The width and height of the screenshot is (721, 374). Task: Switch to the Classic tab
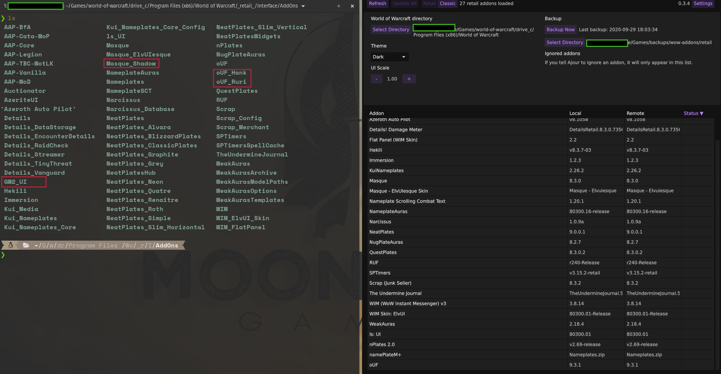(x=447, y=3)
